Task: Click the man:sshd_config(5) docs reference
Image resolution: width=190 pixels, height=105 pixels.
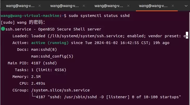Action: (x=52, y=56)
